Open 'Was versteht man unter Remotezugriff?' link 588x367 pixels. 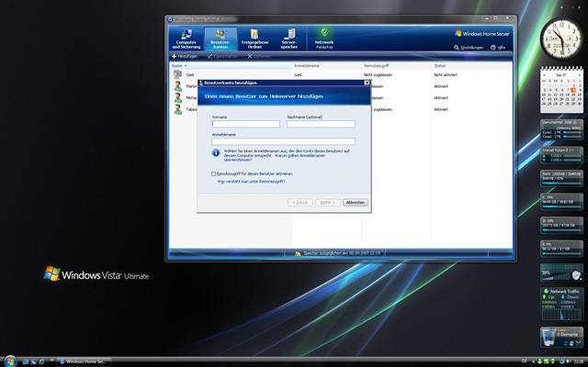251,182
